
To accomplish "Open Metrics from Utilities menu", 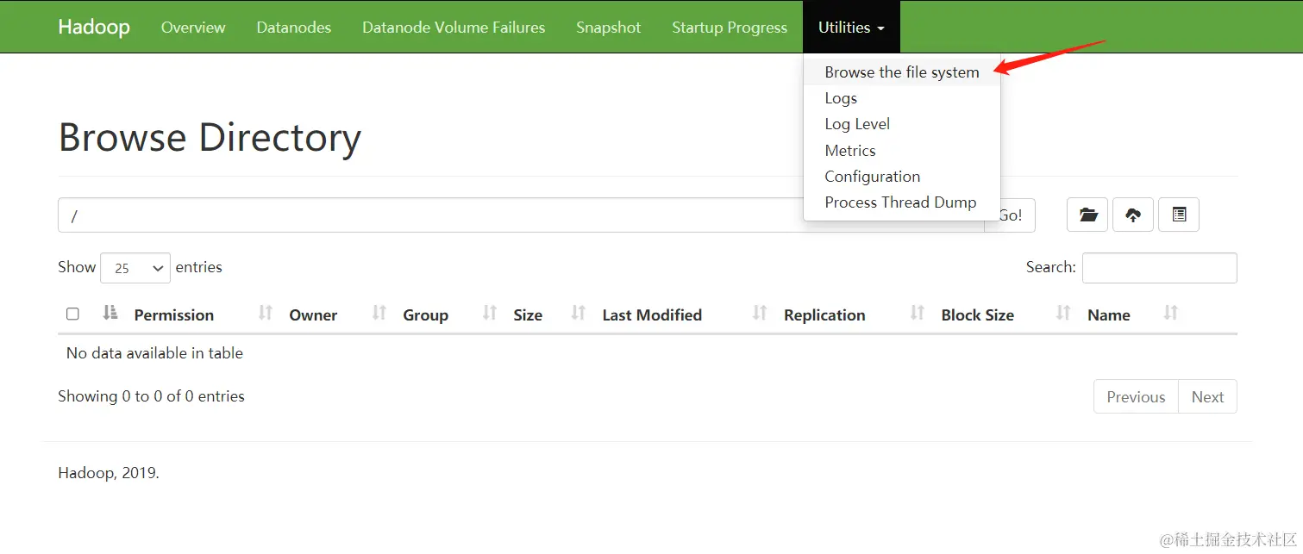I will [850, 151].
